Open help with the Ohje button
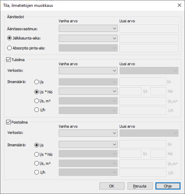 coord(168,186)
